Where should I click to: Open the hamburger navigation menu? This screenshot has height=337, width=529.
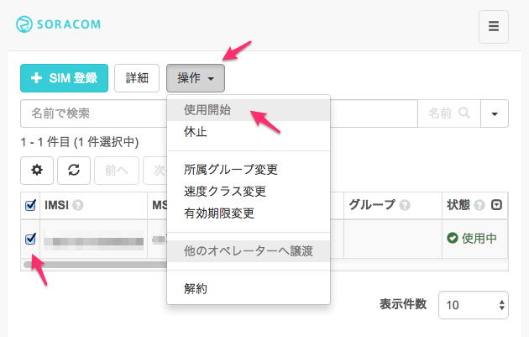pos(493,26)
